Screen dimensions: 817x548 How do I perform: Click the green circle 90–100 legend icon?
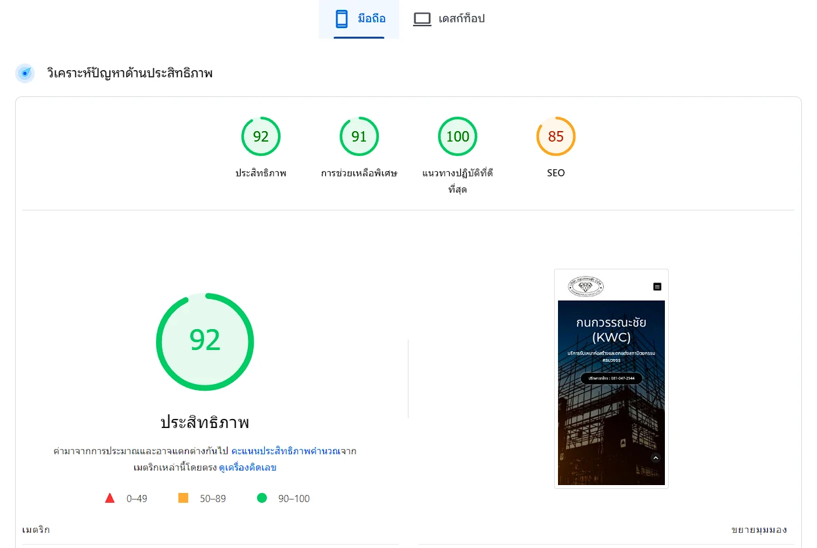pyautogui.click(x=262, y=498)
